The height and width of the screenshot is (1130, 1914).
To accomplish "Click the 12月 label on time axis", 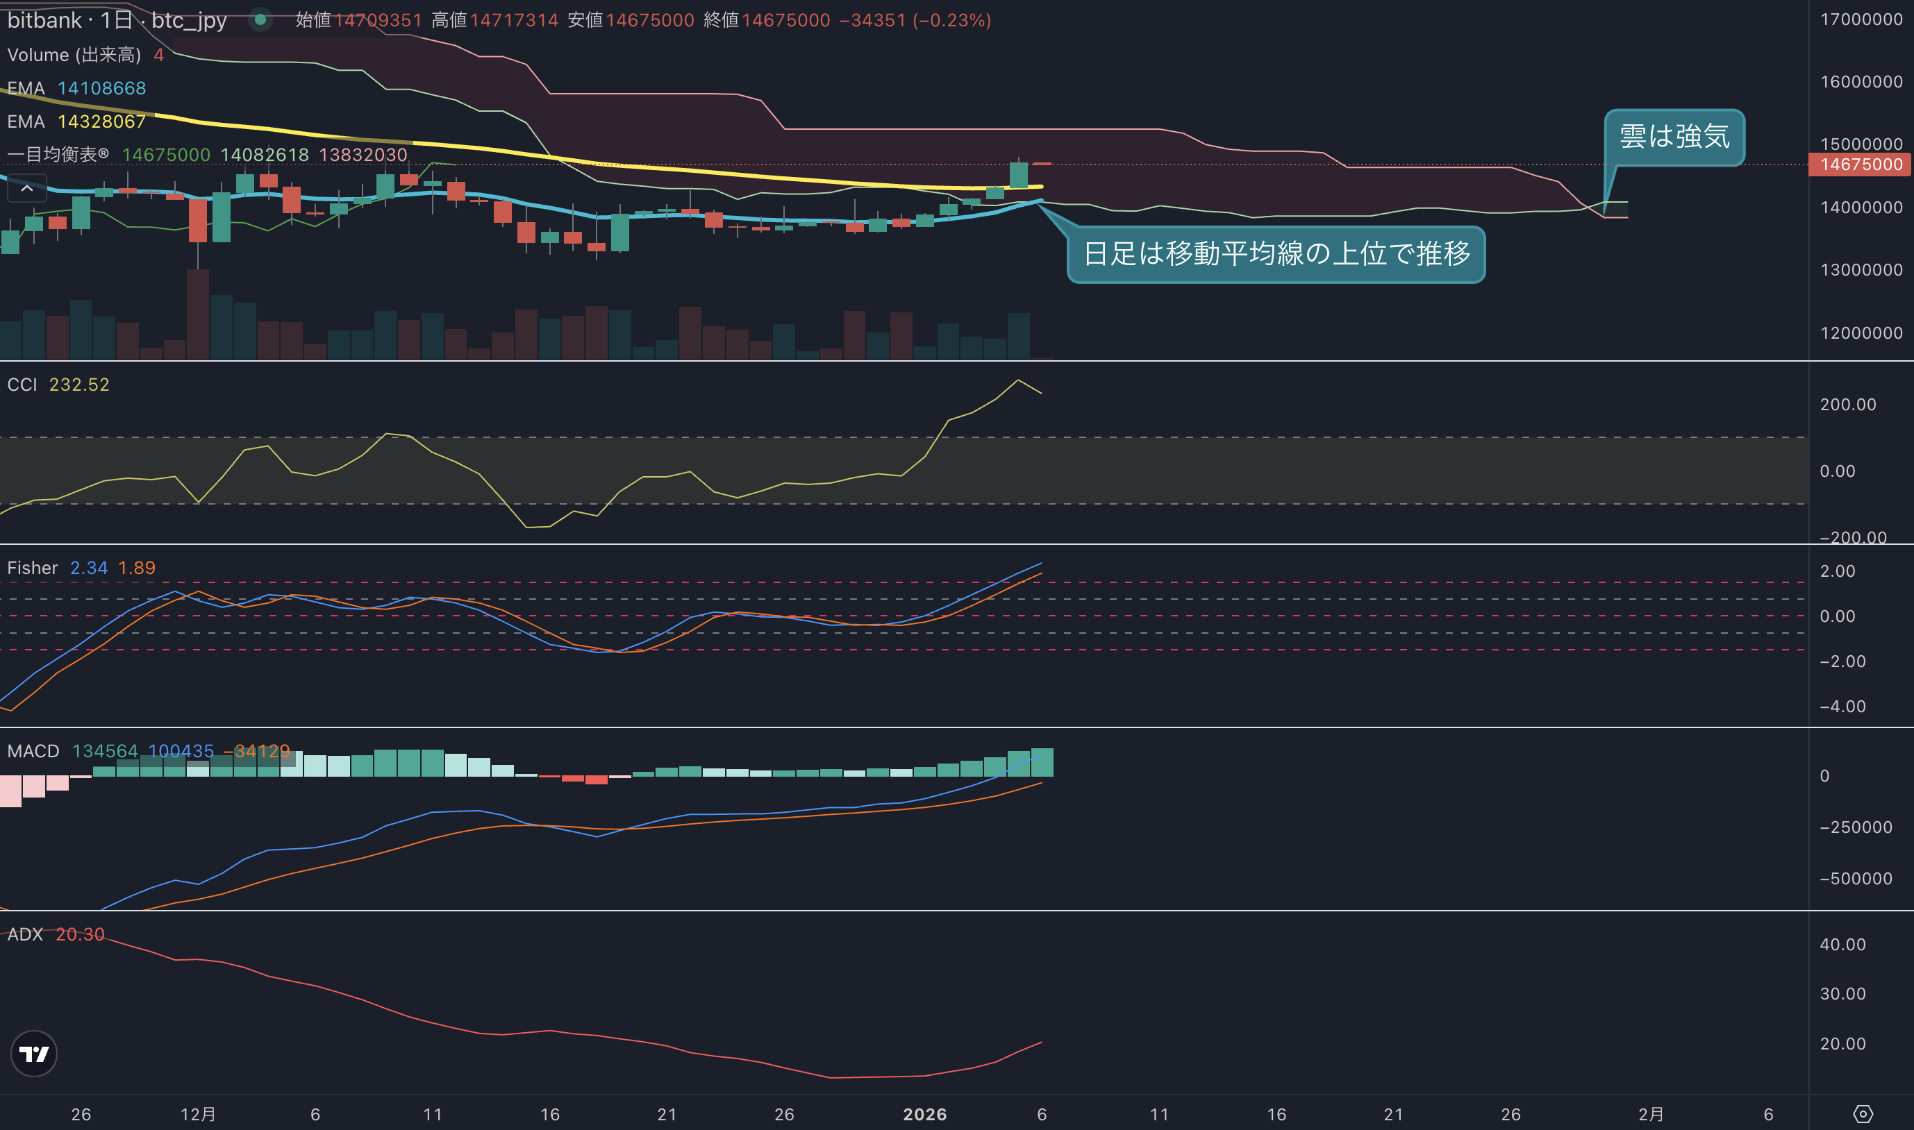I will click(198, 1115).
